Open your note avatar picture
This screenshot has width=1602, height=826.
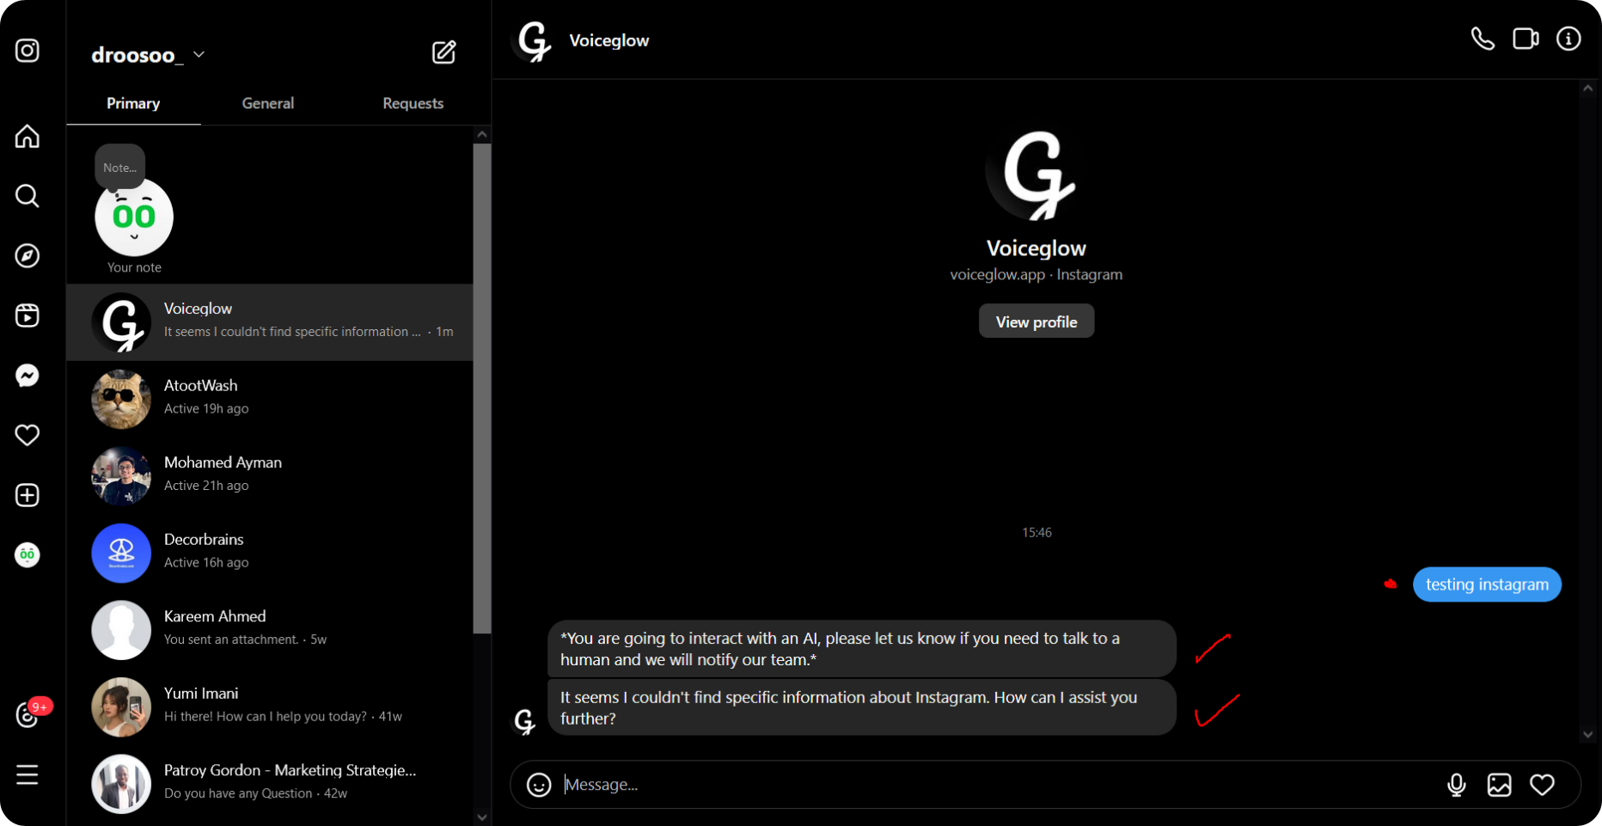[x=134, y=217]
